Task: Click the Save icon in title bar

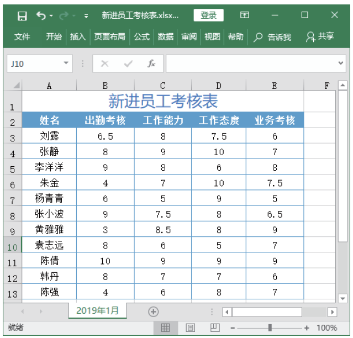Action: (x=22, y=16)
